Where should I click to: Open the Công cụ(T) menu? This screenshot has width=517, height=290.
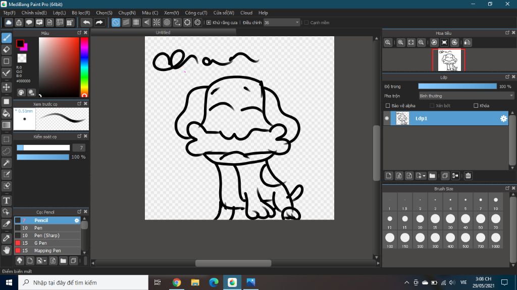point(196,13)
